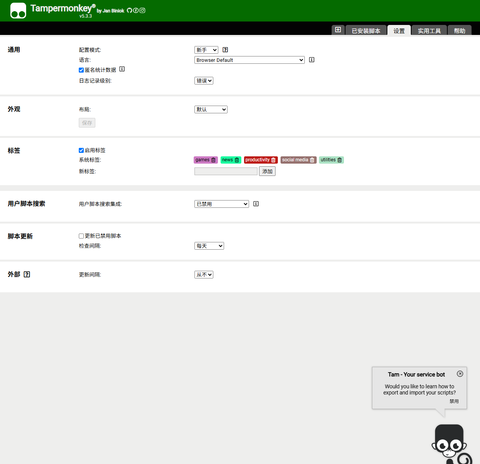The width and height of the screenshot is (480, 464).
Task: Click the Facebook icon in the header
Action: (136, 10)
